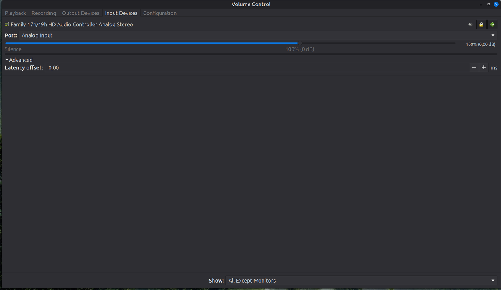Click the Silence label under slider

(13, 49)
